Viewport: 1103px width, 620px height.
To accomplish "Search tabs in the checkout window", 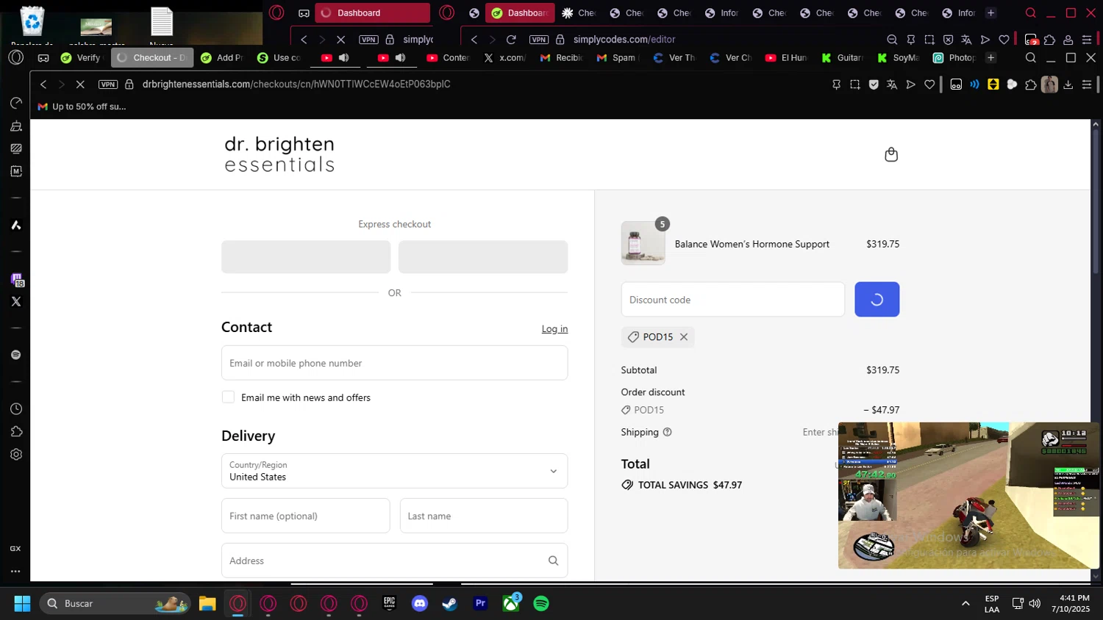I will tap(1031, 58).
